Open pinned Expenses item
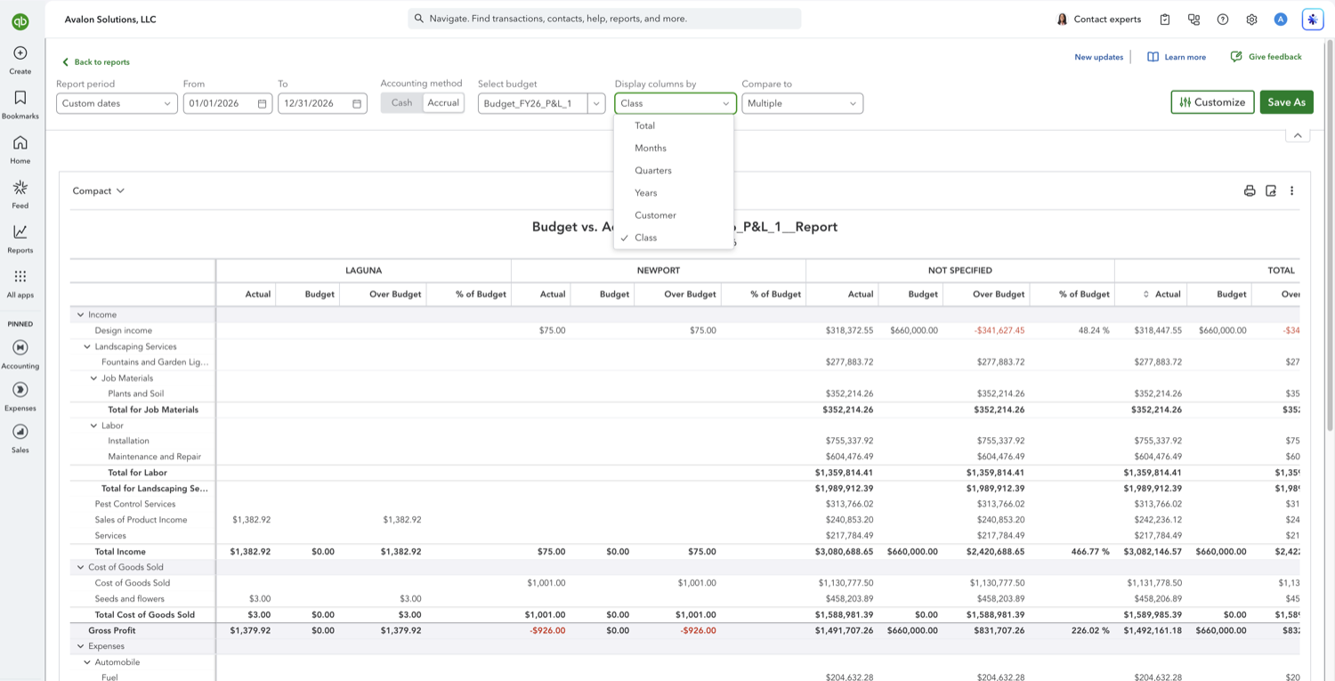The image size is (1335, 681). coord(20,396)
